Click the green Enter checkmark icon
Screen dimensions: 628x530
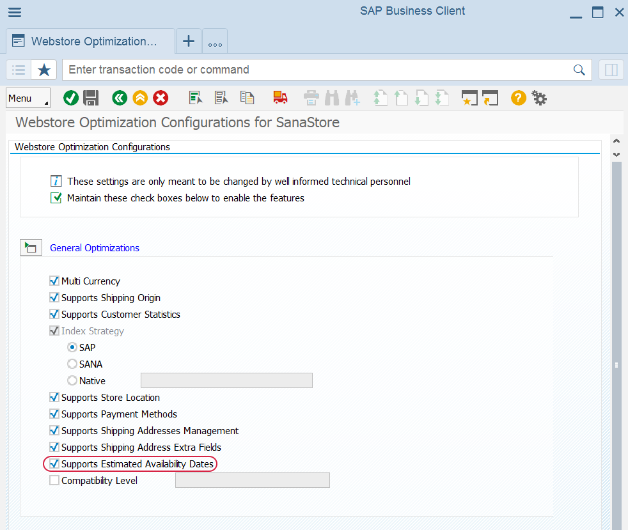[71, 98]
